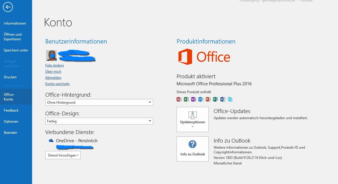The width and height of the screenshot is (338, 184).
Task: Select the Office-Konto sidebar item
Action: click(16, 97)
